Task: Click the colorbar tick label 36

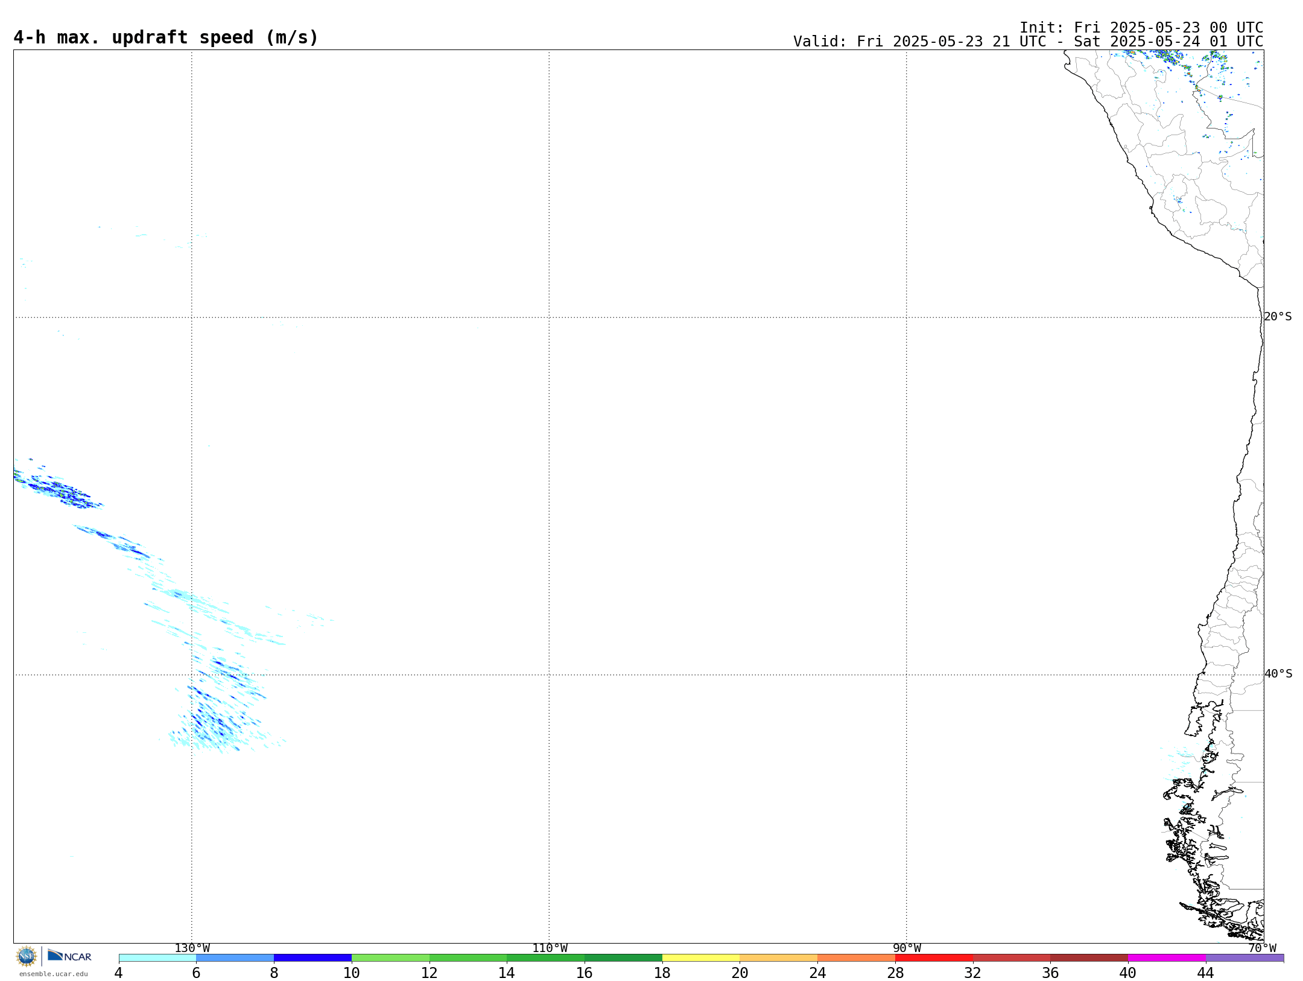Action: (x=1050, y=973)
